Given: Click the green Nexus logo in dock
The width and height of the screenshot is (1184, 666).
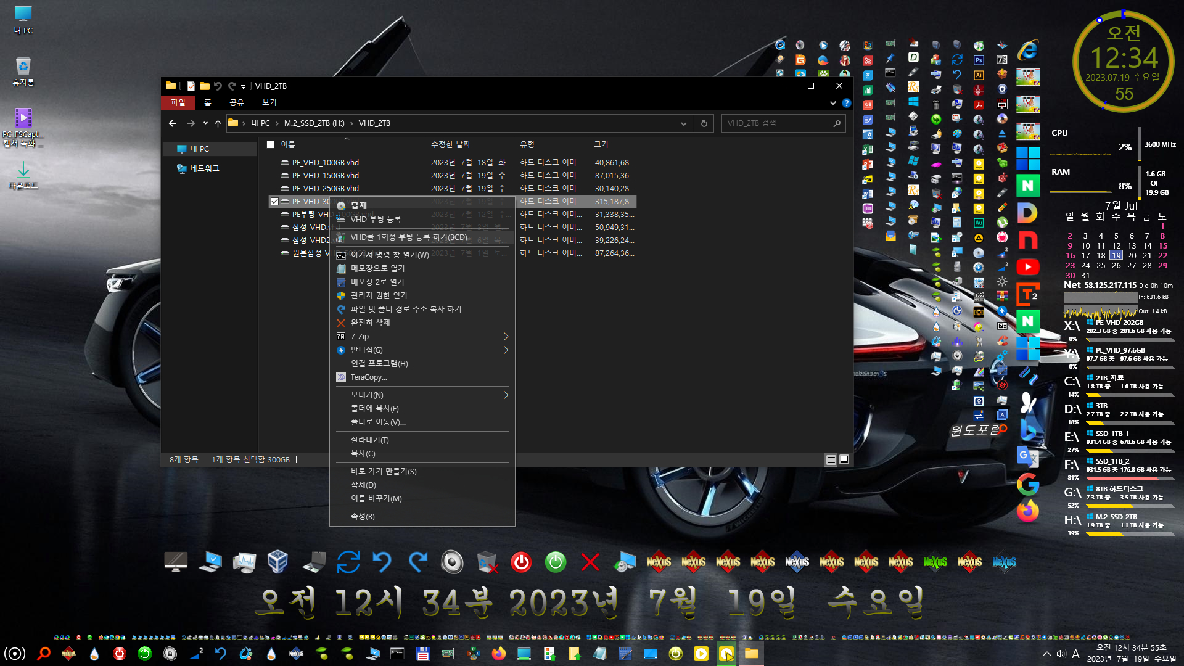Looking at the screenshot, I should tap(935, 562).
